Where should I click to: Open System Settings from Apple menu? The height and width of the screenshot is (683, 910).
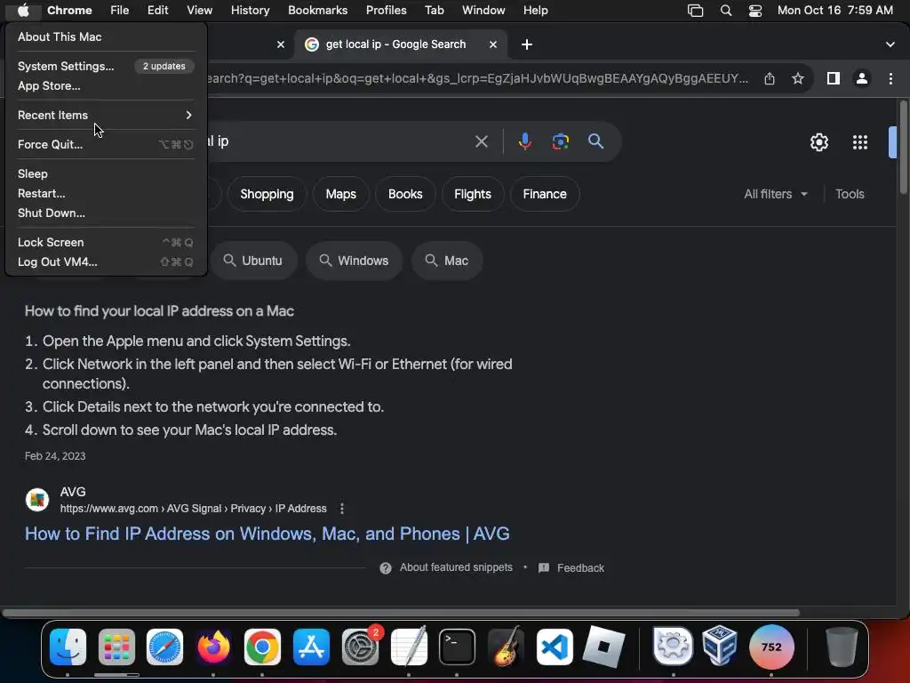point(106,66)
